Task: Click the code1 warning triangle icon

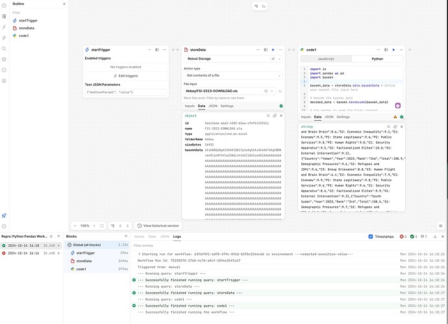Action: coord(395,117)
